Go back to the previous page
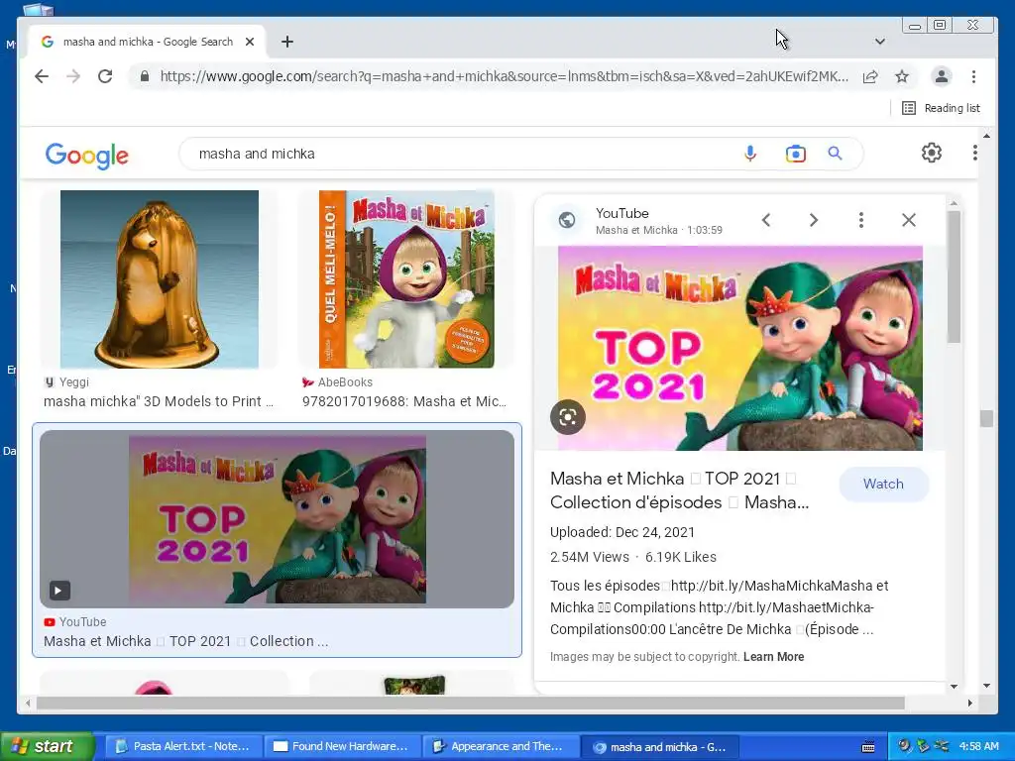1015x761 pixels. [42, 76]
